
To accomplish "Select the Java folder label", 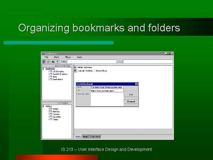I will click(54, 77).
